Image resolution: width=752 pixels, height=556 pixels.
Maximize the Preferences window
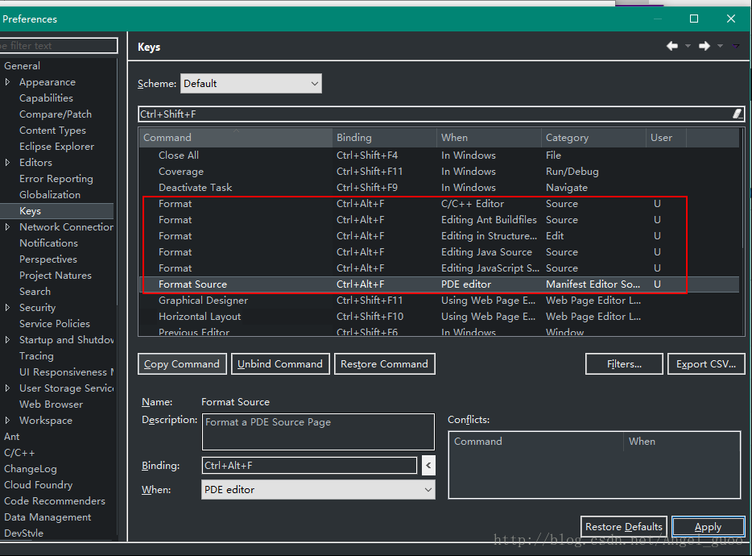[694, 19]
